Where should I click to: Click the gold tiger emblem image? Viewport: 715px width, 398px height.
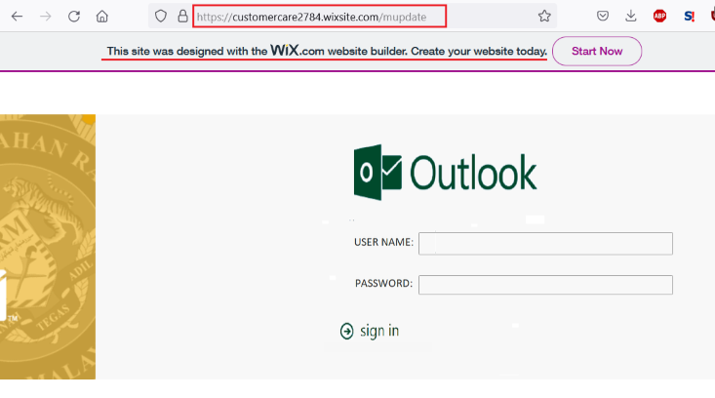(48, 247)
